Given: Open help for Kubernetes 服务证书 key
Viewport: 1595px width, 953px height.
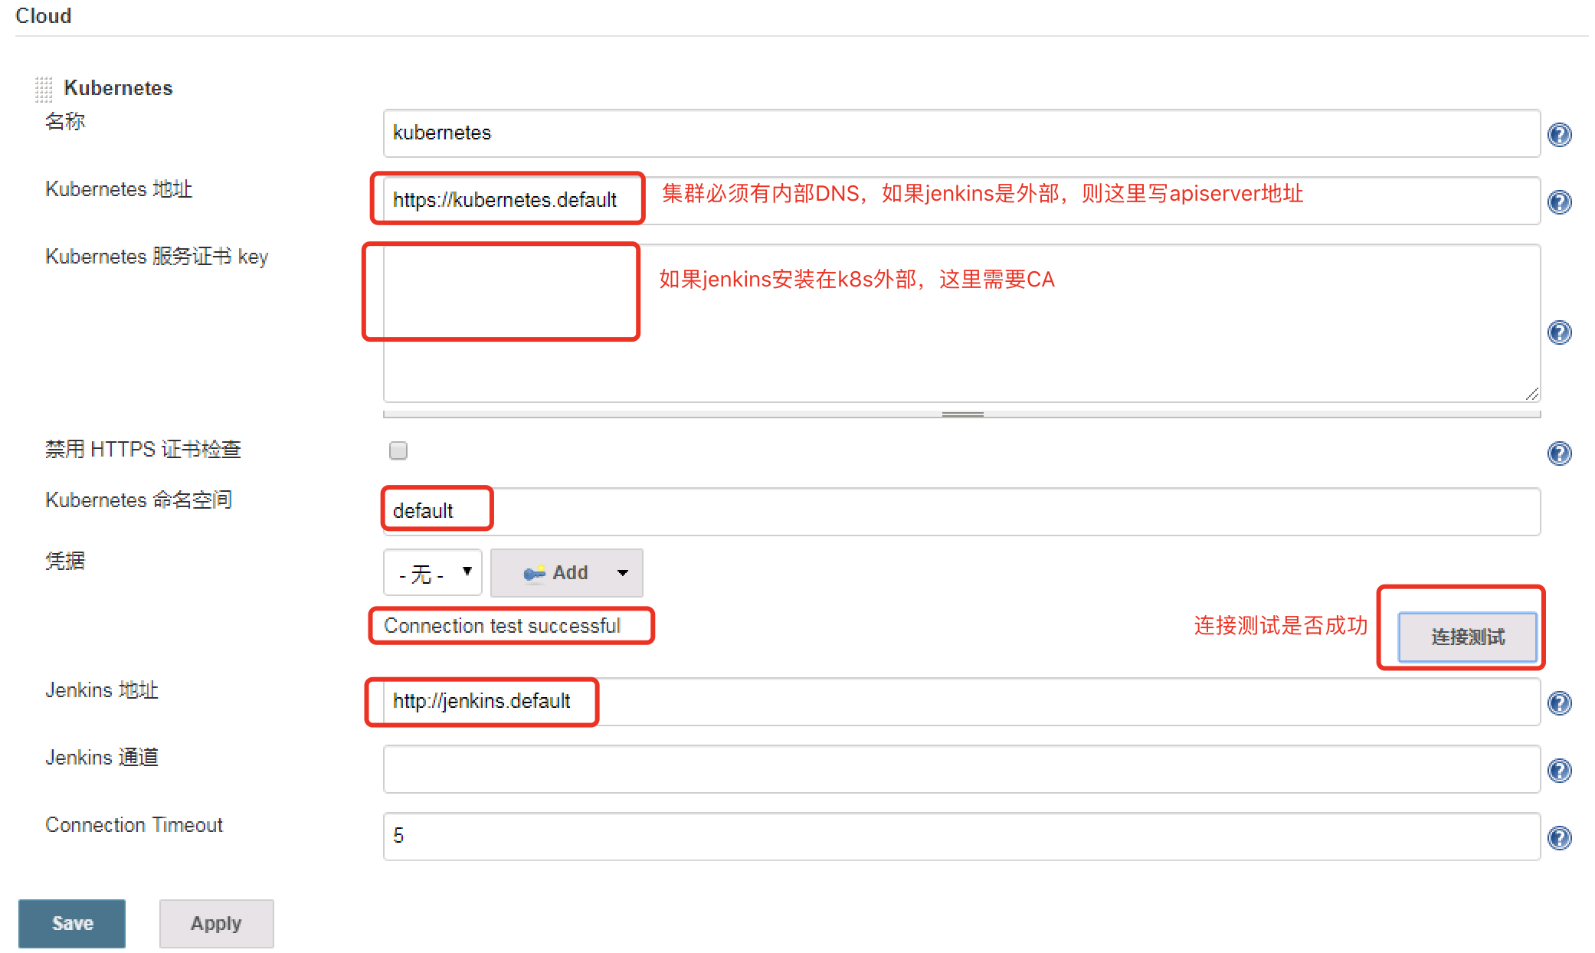Looking at the screenshot, I should click(x=1559, y=332).
